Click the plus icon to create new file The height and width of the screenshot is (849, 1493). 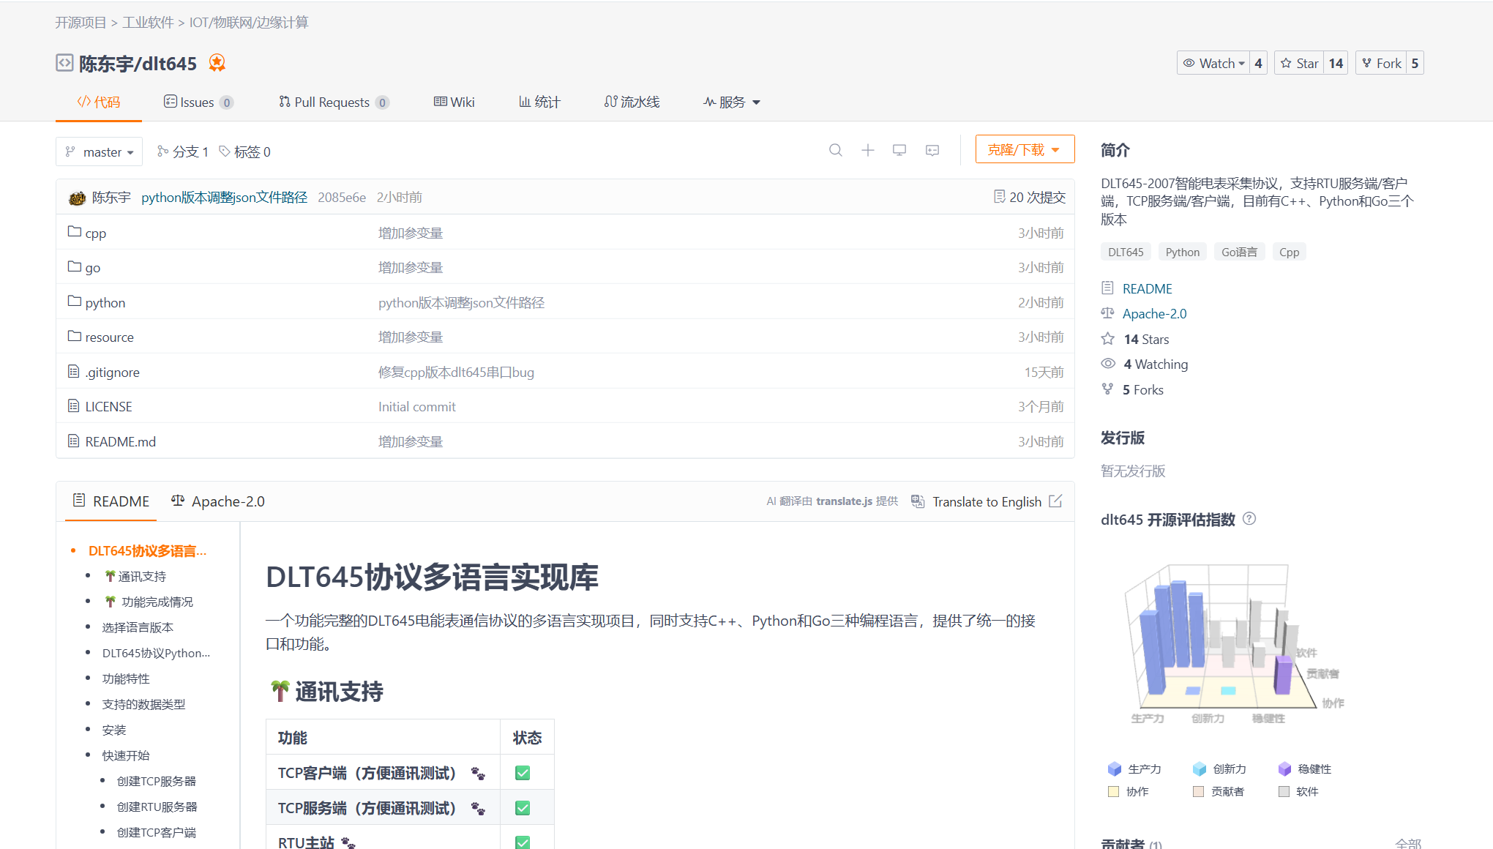tap(868, 150)
